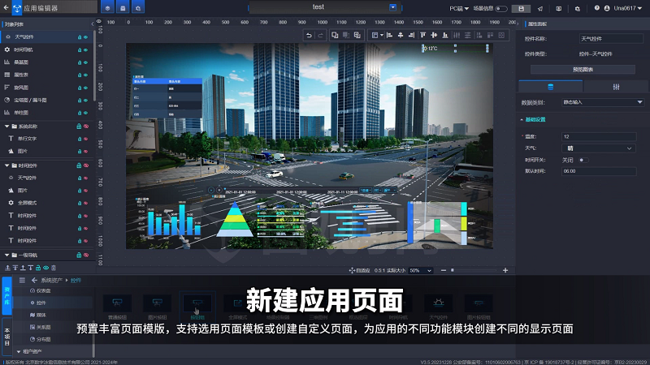Viewport: 650px width, 365px height.
Task: Open the PC端 device dropdown
Action: pos(459,8)
